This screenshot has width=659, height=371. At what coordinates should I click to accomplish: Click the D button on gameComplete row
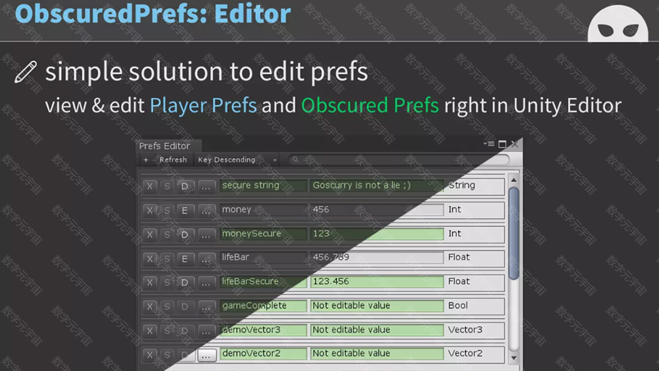(184, 307)
